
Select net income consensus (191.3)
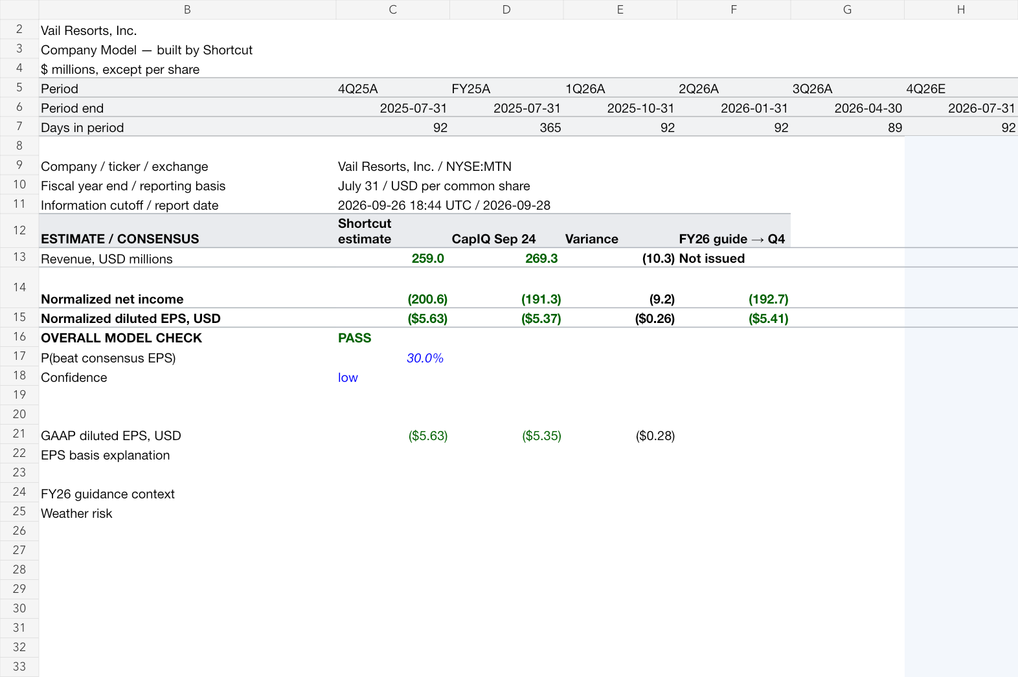click(506, 288)
